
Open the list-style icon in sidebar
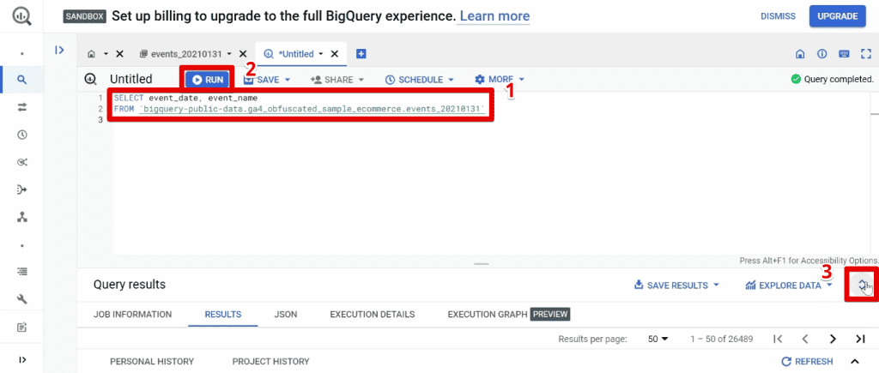[x=21, y=272]
